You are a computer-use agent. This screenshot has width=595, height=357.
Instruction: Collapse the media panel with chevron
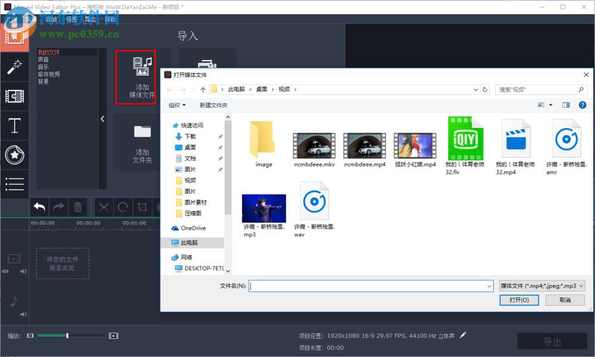tap(102, 118)
